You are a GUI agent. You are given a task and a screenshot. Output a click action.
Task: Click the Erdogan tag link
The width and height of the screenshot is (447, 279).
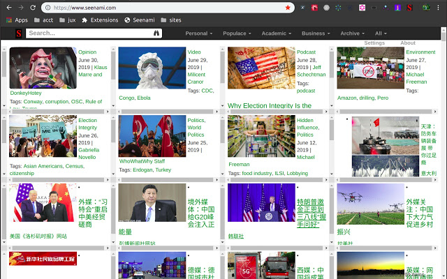[142, 169]
